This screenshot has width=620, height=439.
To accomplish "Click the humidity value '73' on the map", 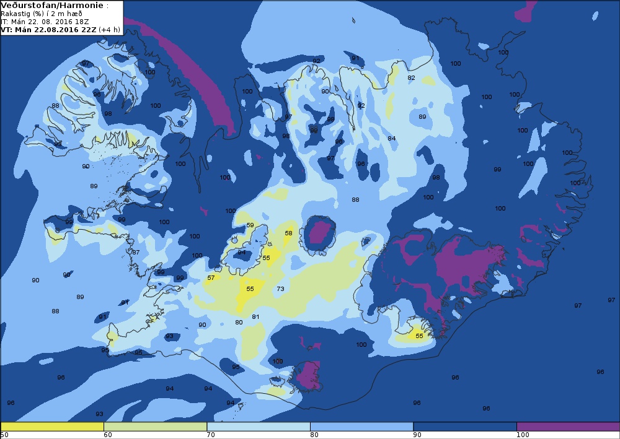I will click(280, 289).
